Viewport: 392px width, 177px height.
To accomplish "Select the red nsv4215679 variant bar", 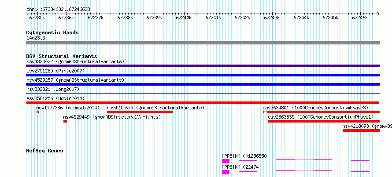I will pyautogui.click(x=140, y=112).
